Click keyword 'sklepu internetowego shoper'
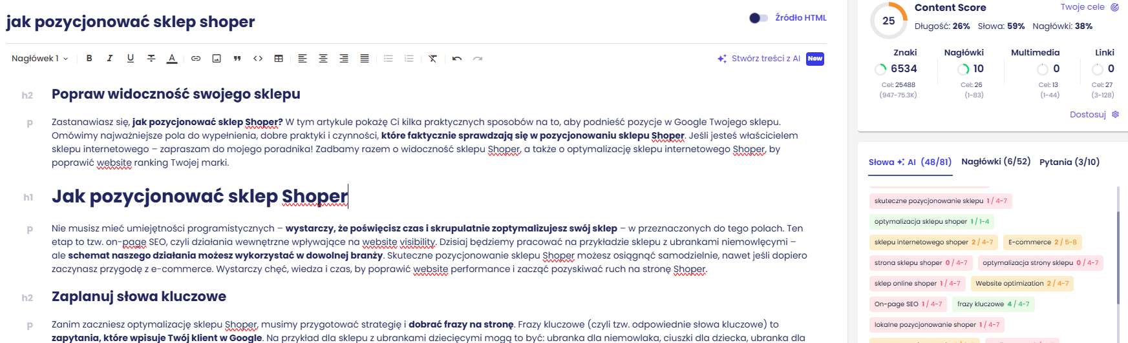Viewport: 1128px width, 343px height. pyautogui.click(x=933, y=242)
